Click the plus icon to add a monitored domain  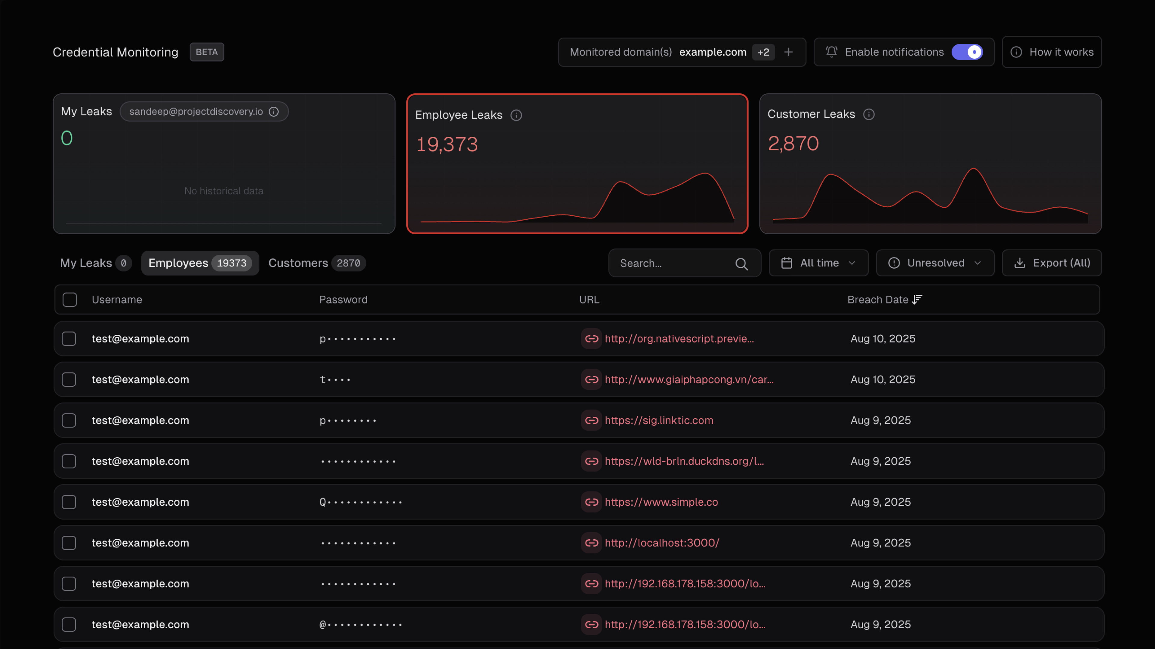pos(789,52)
